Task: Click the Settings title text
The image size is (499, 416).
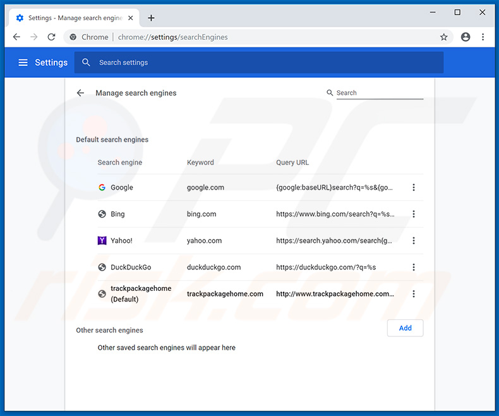Action: (x=51, y=63)
